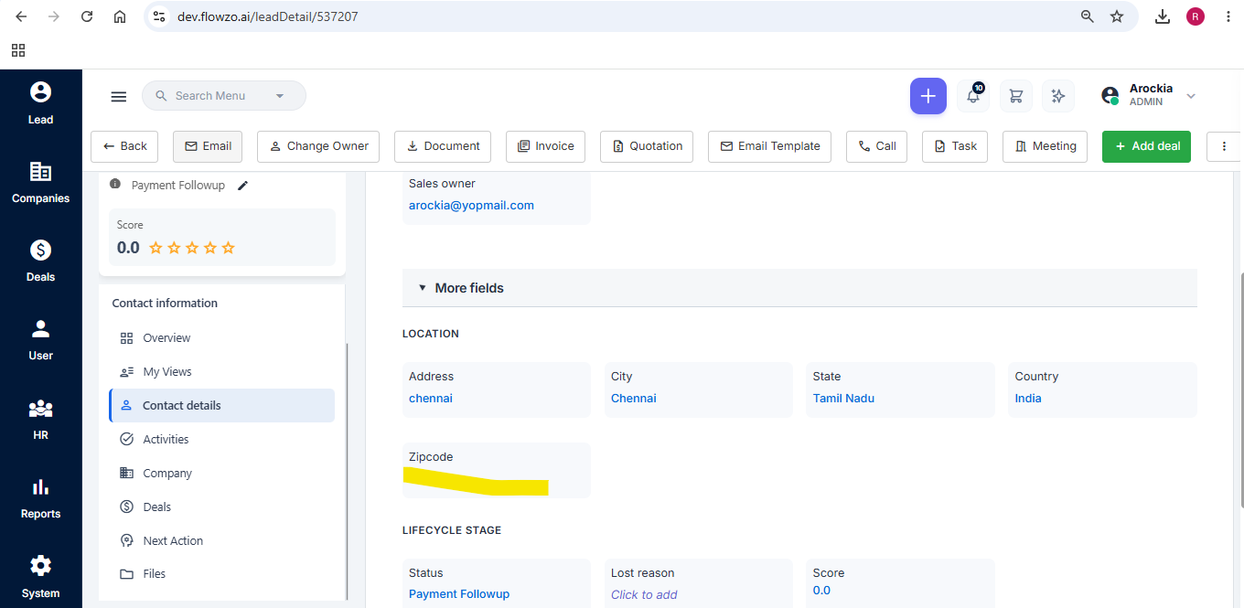The image size is (1244, 608).
Task: Open browser downloads icon
Action: 1163,16
